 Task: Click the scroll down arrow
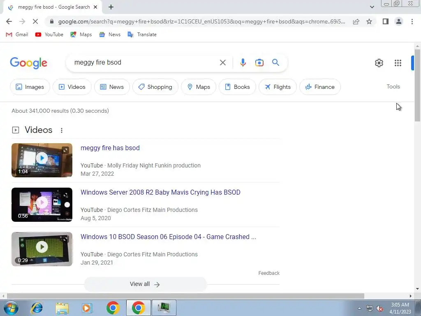(x=417, y=289)
